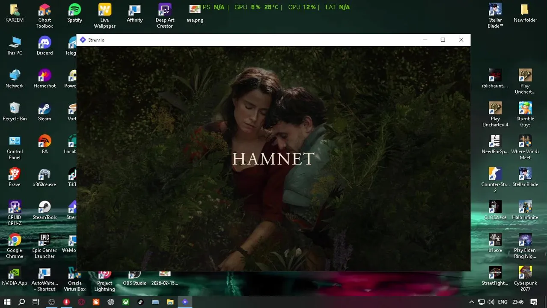This screenshot has width=547, height=308.
Task: Open the volume control in tray
Action: click(x=491, y=302)
